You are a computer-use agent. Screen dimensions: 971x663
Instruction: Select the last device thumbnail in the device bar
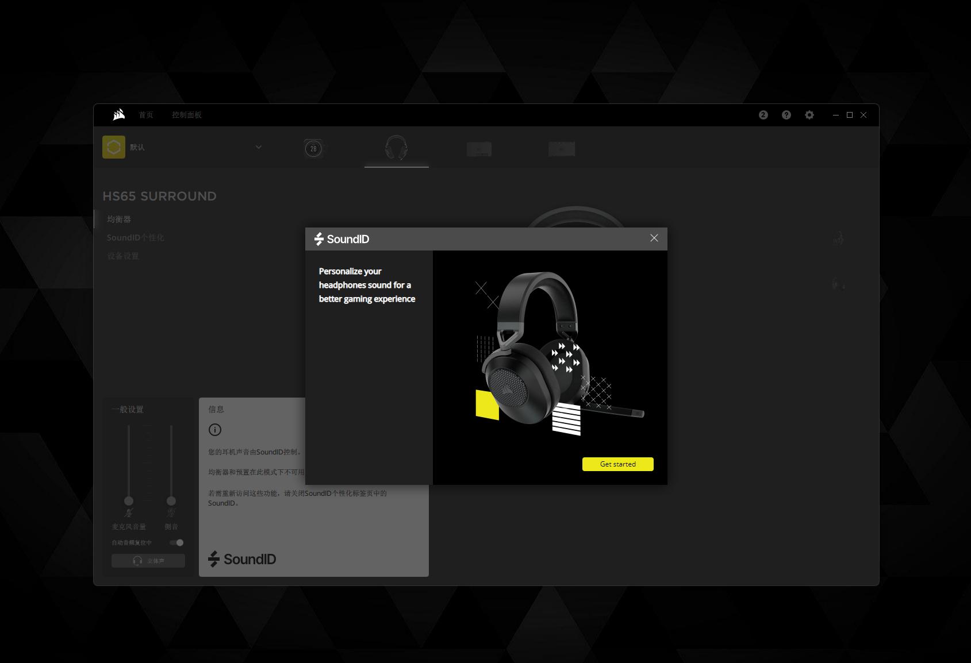click(x=562, y=149)
